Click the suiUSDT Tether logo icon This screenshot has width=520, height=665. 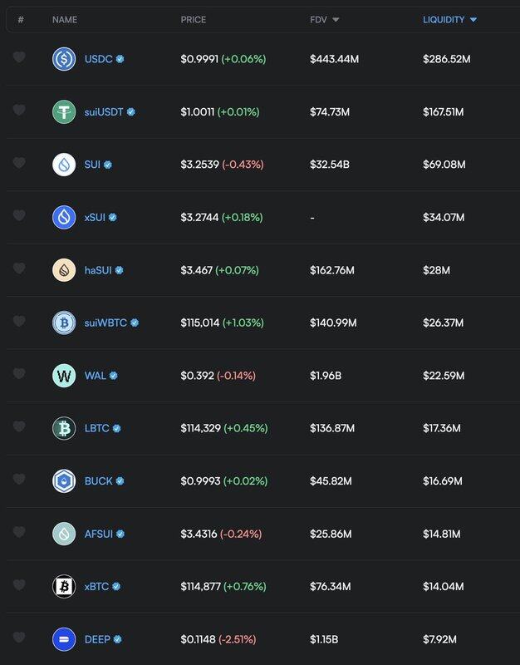coord(64,111)
